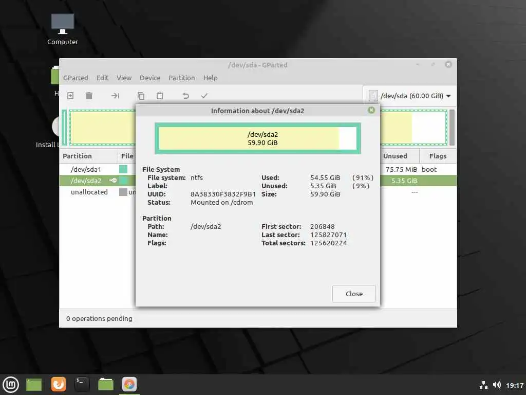Open the Files folder icon in taskbar

106,384
